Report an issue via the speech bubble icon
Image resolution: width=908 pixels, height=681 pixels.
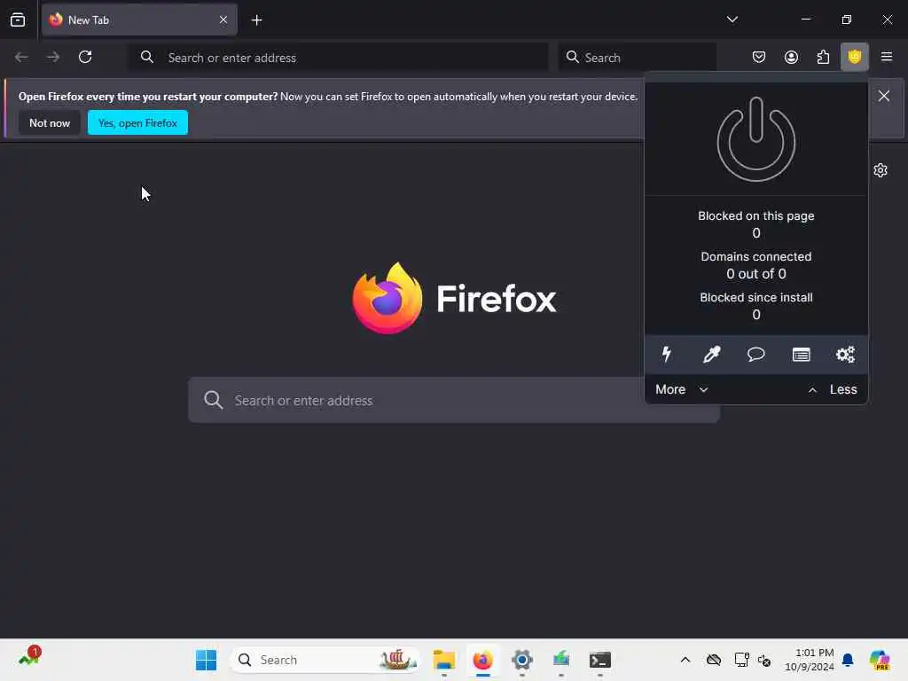(x=755, y=354)
